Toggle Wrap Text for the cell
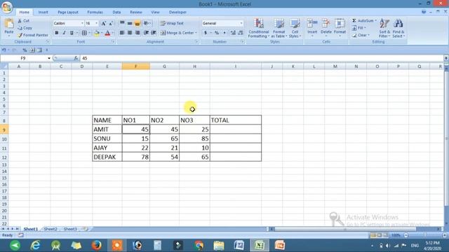 [x=172, y=23]
